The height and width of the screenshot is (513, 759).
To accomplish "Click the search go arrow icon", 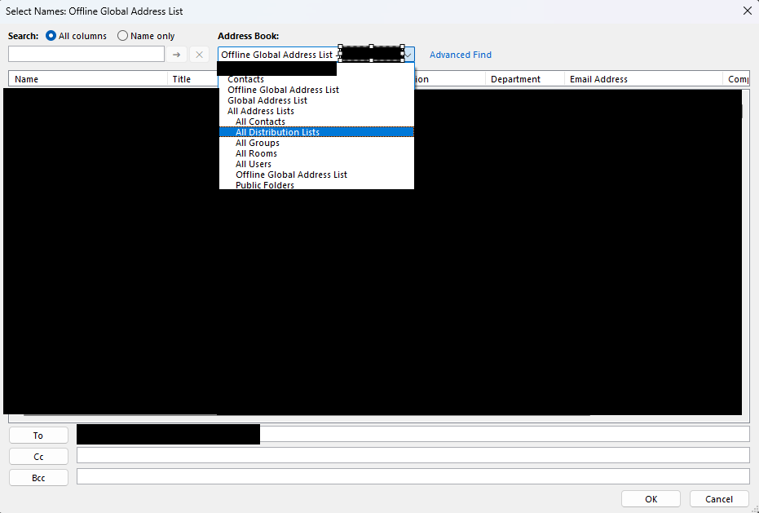I will (177, 54).
